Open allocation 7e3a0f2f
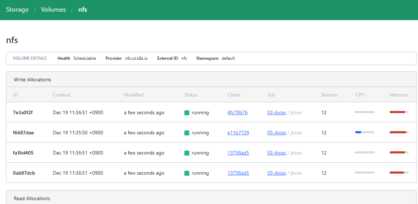418x204 pixels. [23, 113]
